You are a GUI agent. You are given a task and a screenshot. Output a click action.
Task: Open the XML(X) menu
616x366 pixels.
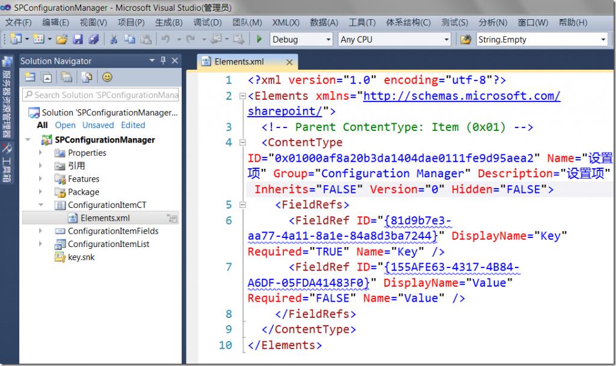point(286,22)
